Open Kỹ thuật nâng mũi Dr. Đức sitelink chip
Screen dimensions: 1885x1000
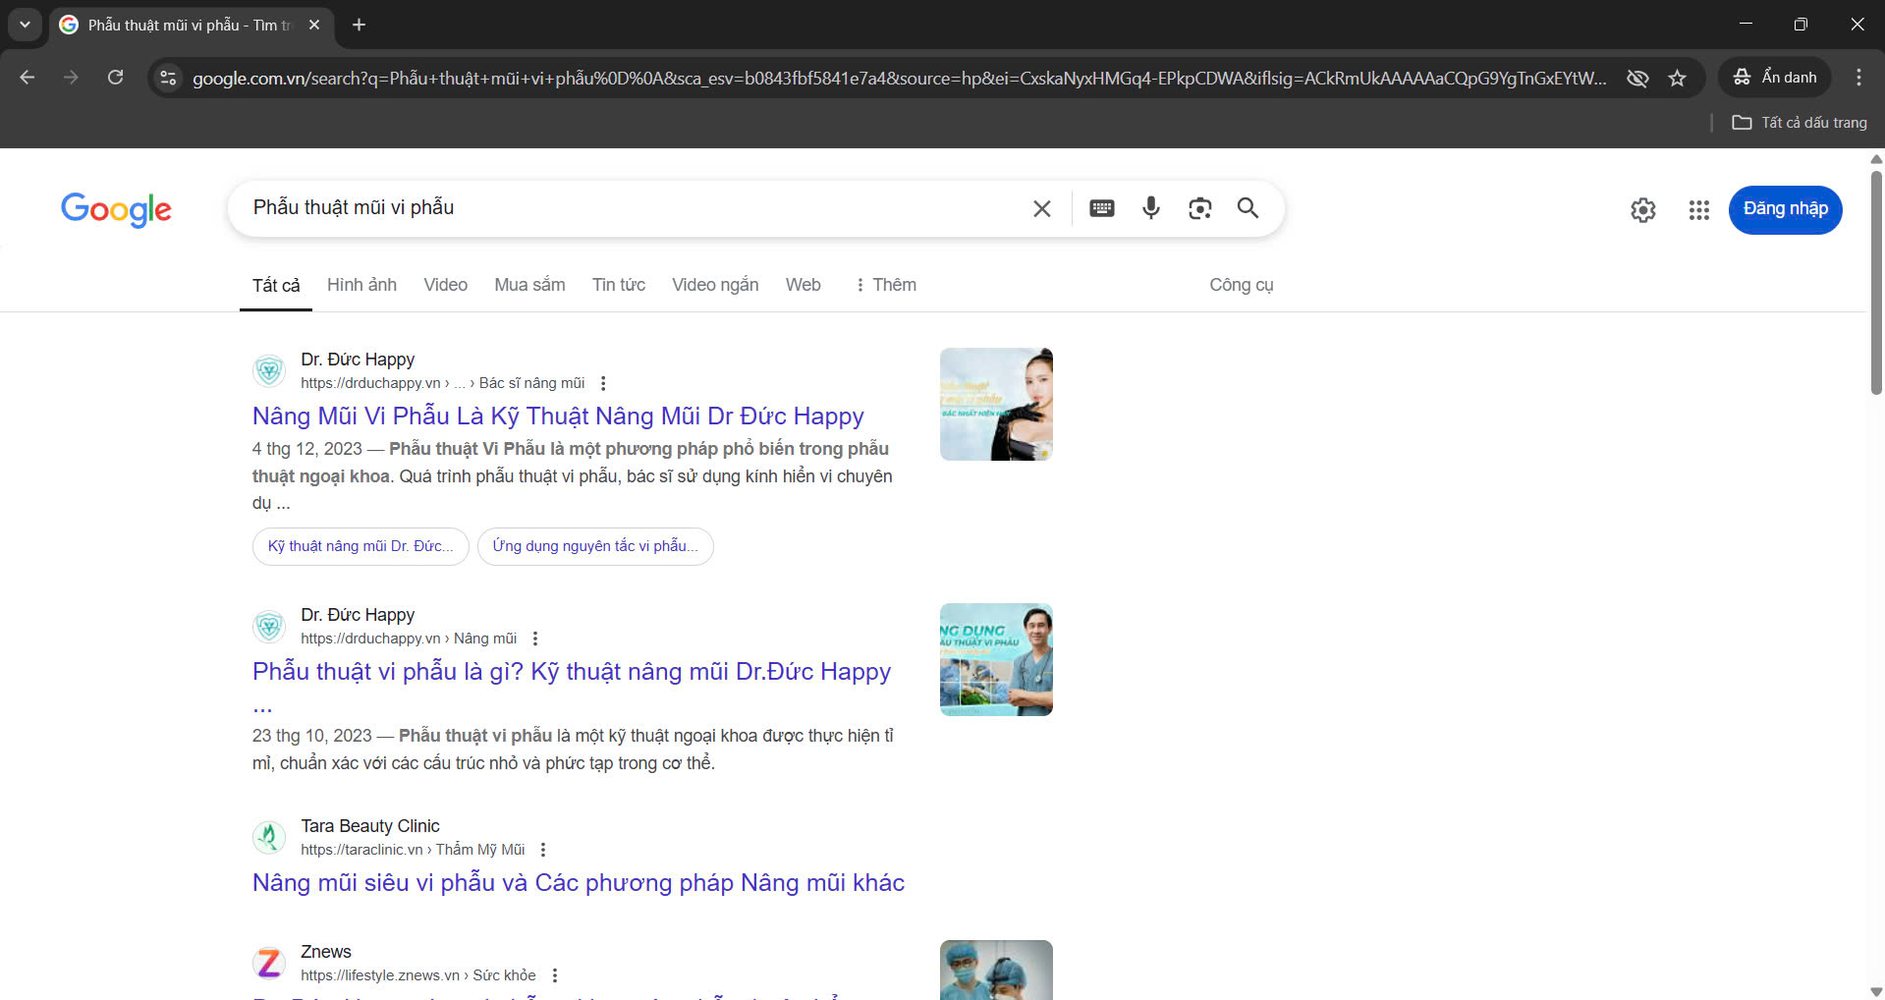[x=360, y=546]
